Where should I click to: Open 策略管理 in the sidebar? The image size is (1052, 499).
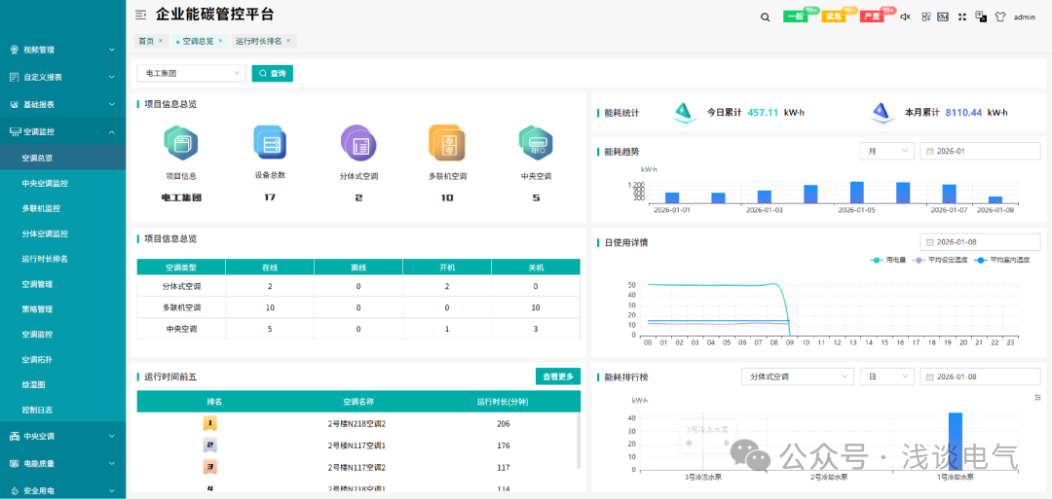click(62, 308)
